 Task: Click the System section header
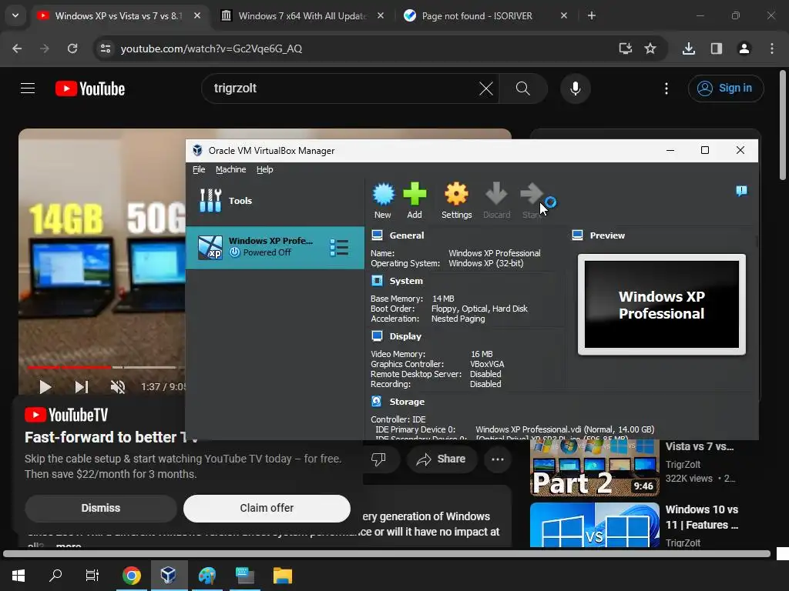406,281
